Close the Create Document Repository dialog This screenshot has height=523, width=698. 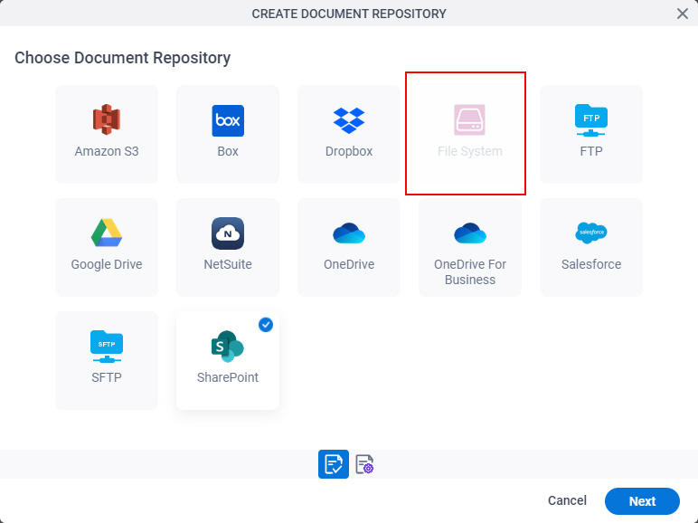pos(683,14)
